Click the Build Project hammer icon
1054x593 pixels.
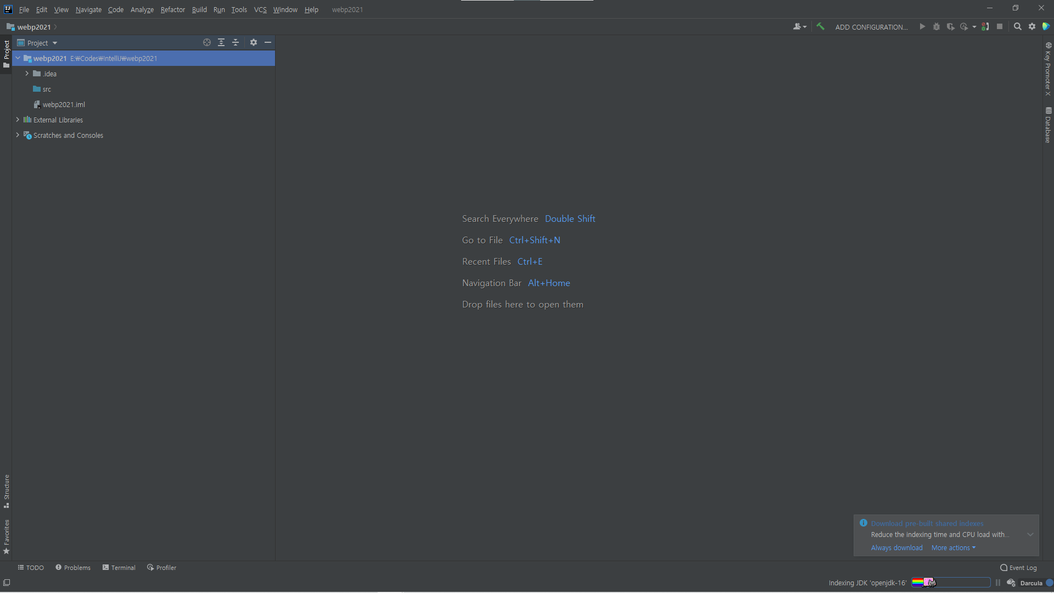(x=820, y=26)
